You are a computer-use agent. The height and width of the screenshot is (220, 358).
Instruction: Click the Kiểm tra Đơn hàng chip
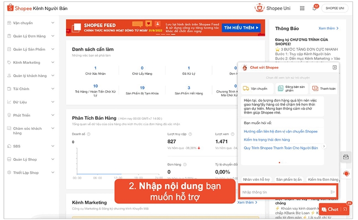(323, 179)
